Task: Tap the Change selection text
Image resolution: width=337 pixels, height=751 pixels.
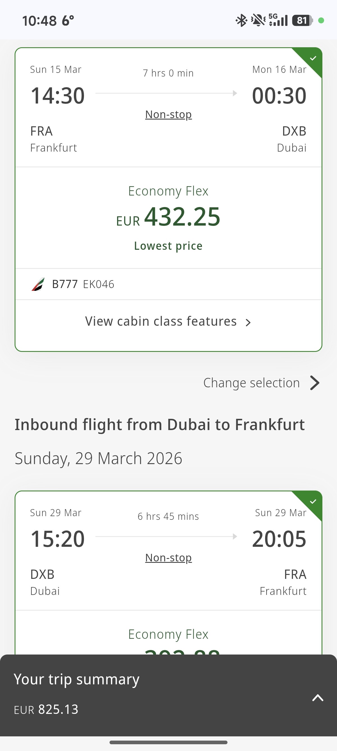Action: coord(251,383)
